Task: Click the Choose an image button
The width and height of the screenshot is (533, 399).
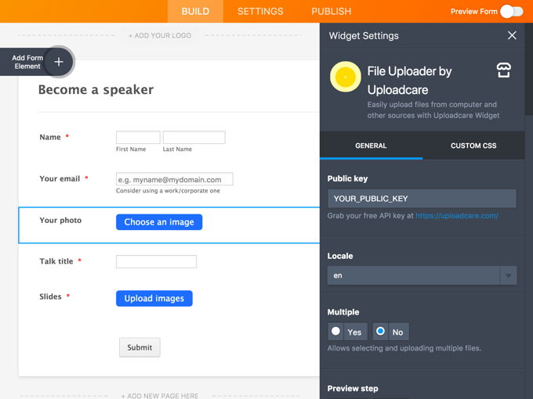Action: click(159, 222)
